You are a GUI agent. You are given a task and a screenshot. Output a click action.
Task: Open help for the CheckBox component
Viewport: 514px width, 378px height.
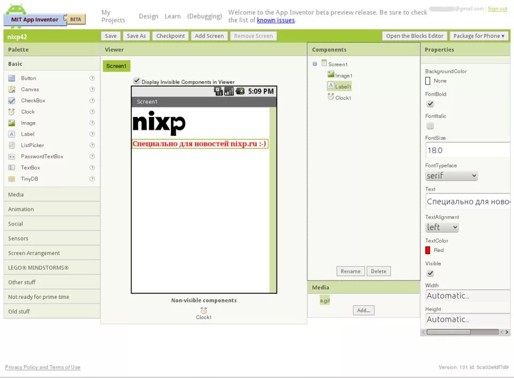click(93, 100)
